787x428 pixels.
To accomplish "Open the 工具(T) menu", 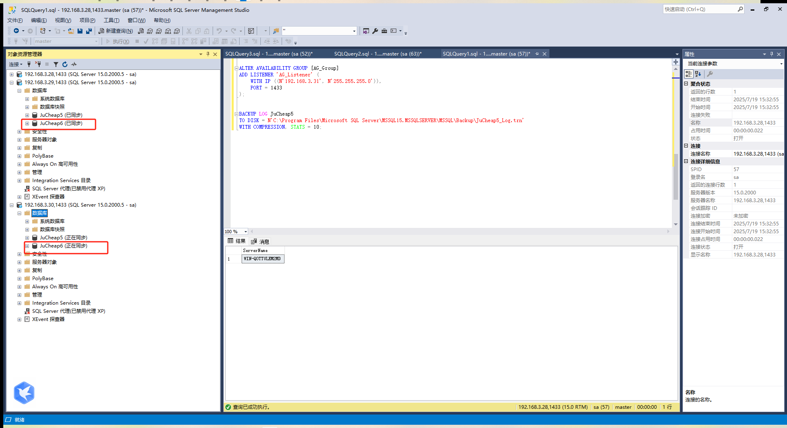I will pos(111,20).
